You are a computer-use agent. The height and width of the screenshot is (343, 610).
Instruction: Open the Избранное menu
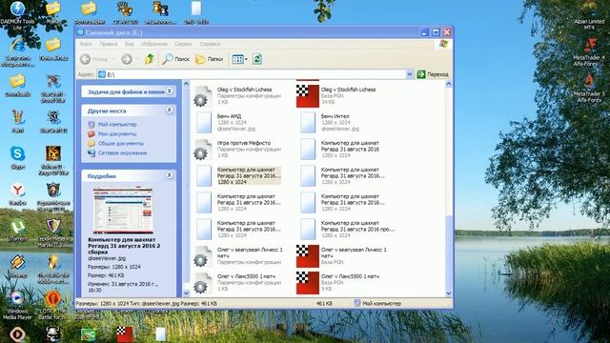click(154, 44)
